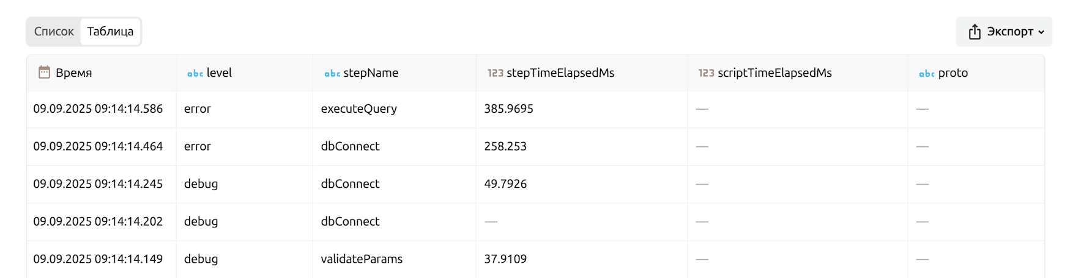Image resolution: width=1073 pixels, height=278 pixels.
Task: Click the stepName column header
Action: [371, 73]
